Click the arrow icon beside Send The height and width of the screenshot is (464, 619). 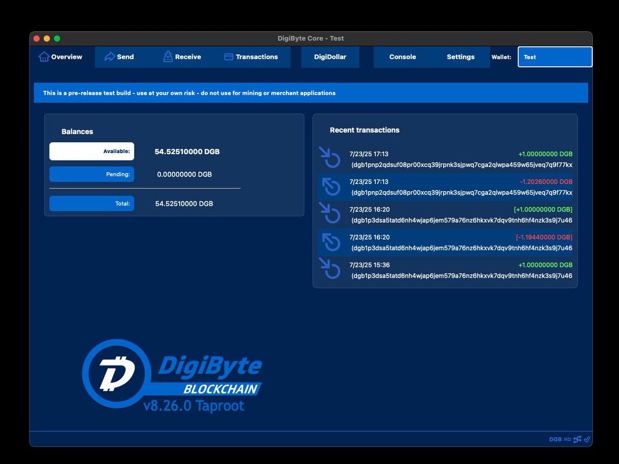[x=109, y=57]
